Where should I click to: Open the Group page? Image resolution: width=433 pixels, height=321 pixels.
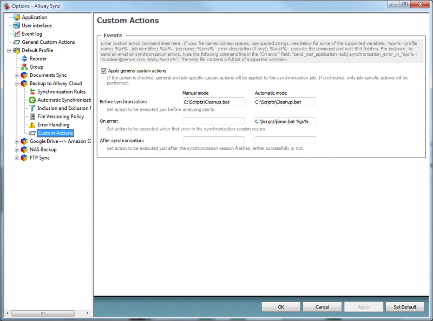tap(36, 67)
